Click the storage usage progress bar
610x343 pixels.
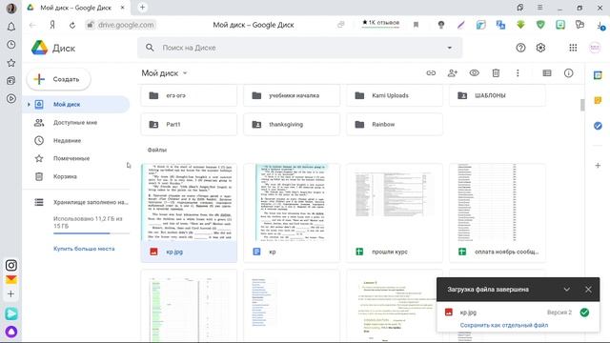[91, 233]
